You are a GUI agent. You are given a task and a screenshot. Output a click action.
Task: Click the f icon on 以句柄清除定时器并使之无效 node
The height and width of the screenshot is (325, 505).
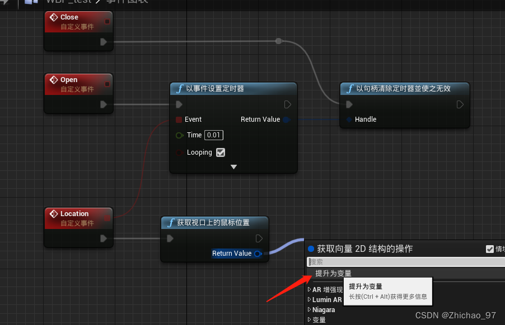(x=350, y=88)
